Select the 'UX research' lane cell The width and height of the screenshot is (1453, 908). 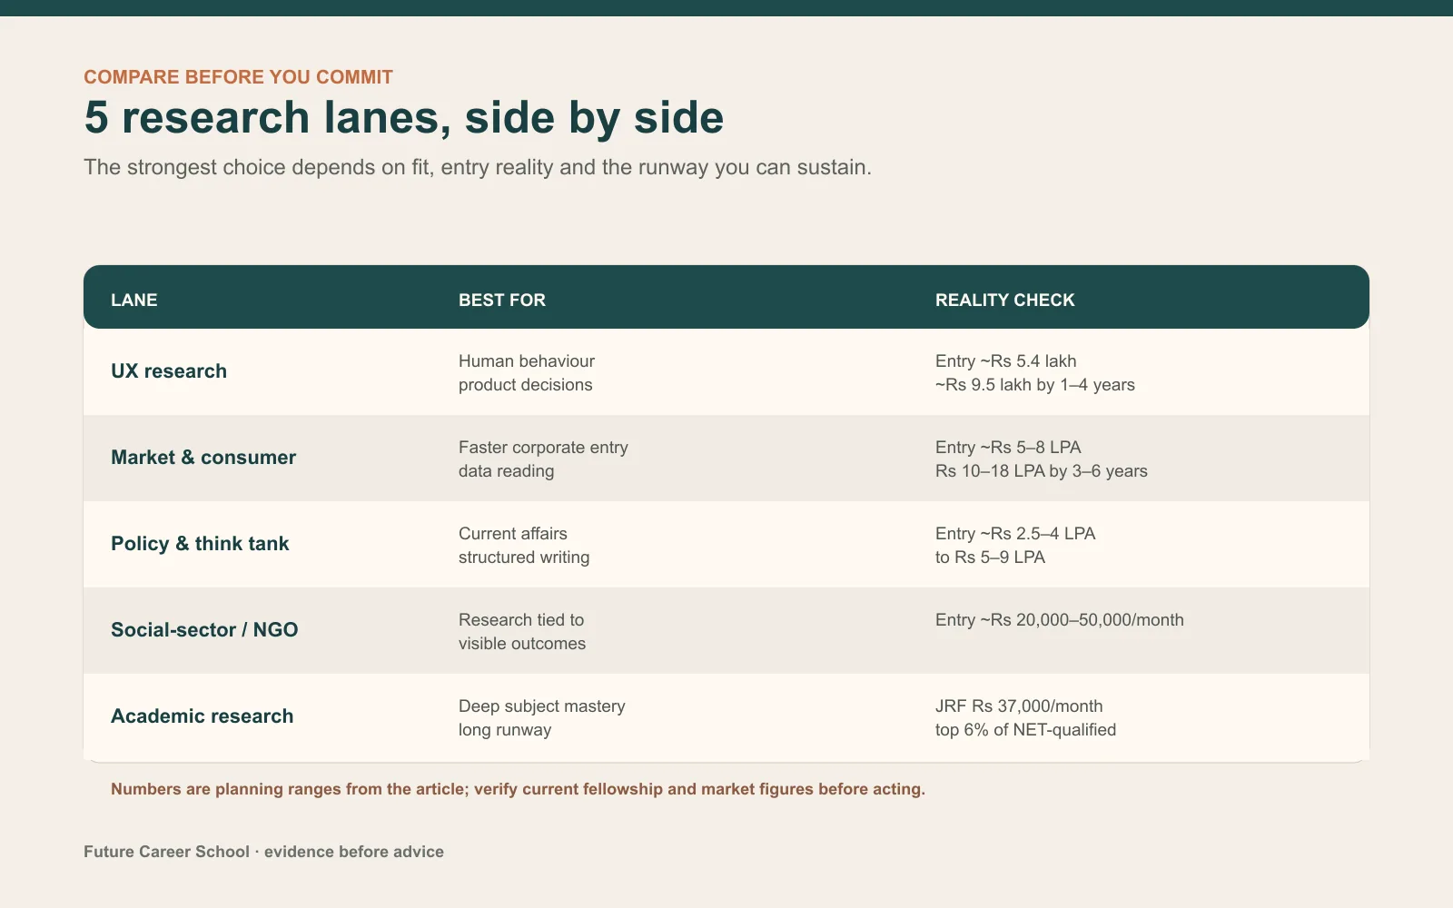(169, 371)
